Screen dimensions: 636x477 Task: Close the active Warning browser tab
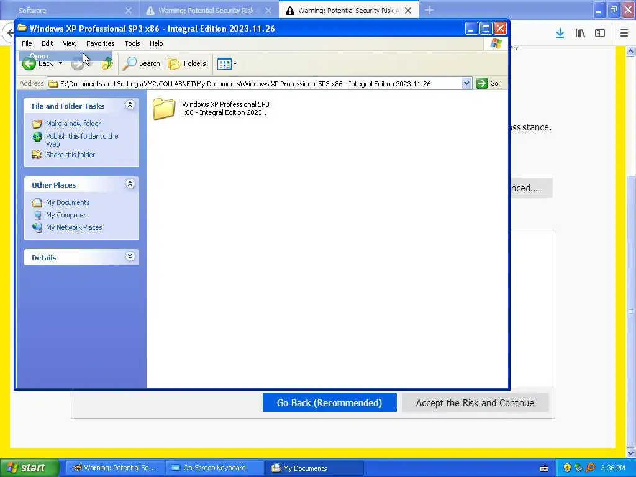point(408,11)
